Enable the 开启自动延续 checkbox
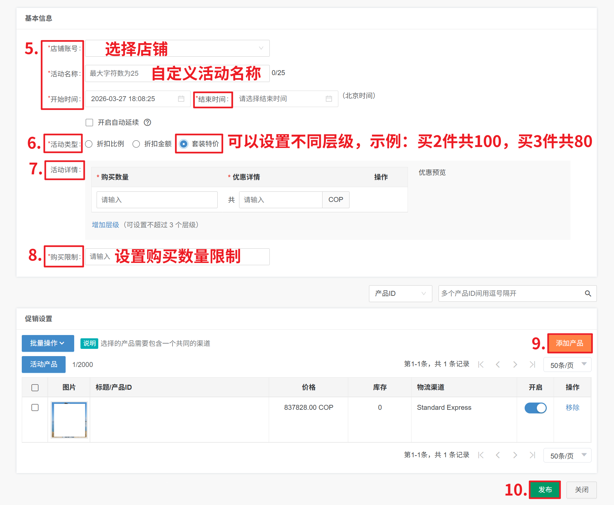Viewport: 614px width, 505px height. (89, 123)
